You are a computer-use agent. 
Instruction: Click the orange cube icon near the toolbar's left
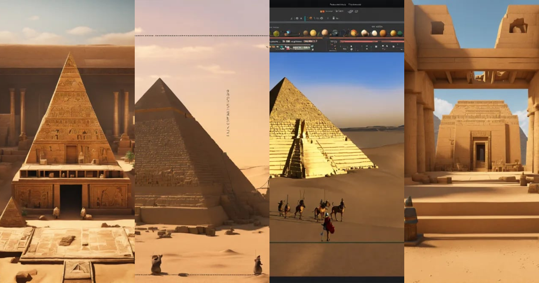tap(311, 18)
